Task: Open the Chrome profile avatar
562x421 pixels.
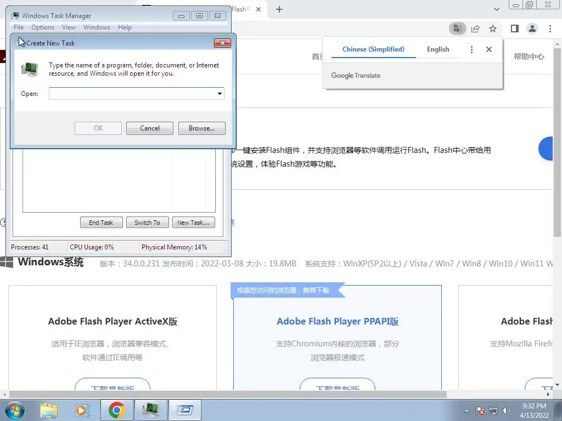Action: tap(532, 29)
